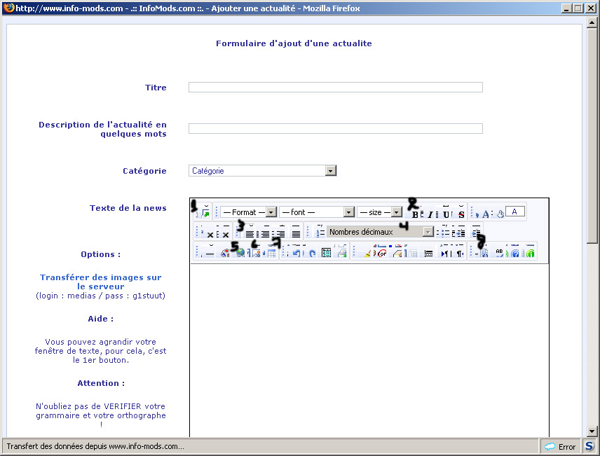Run spell check with the AB icon
The image size is (600, 456).
tap(499, 252)
